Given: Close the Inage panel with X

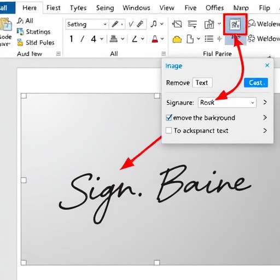Looking at the screenshot, I should coord(267,65).
